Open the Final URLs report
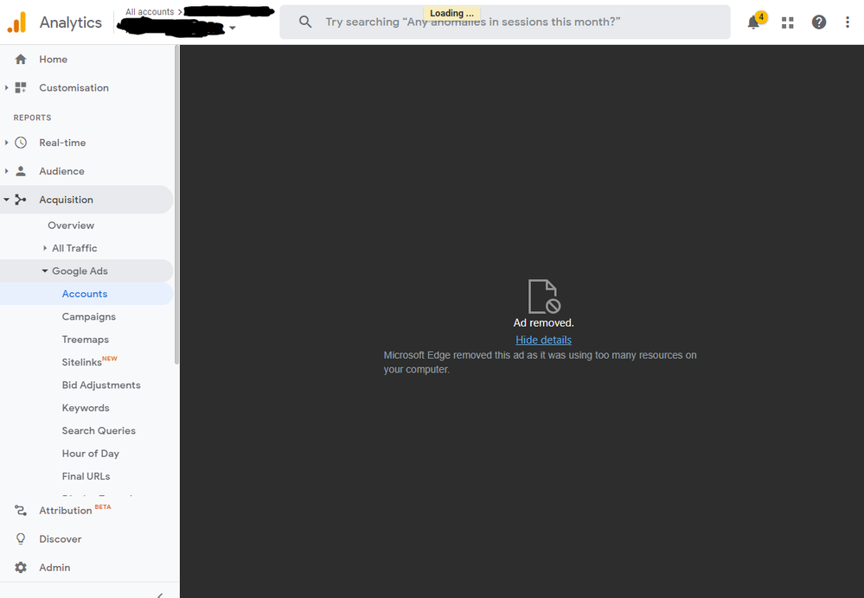Viewport: 864px width, 598px height. [x=86, y=476]
